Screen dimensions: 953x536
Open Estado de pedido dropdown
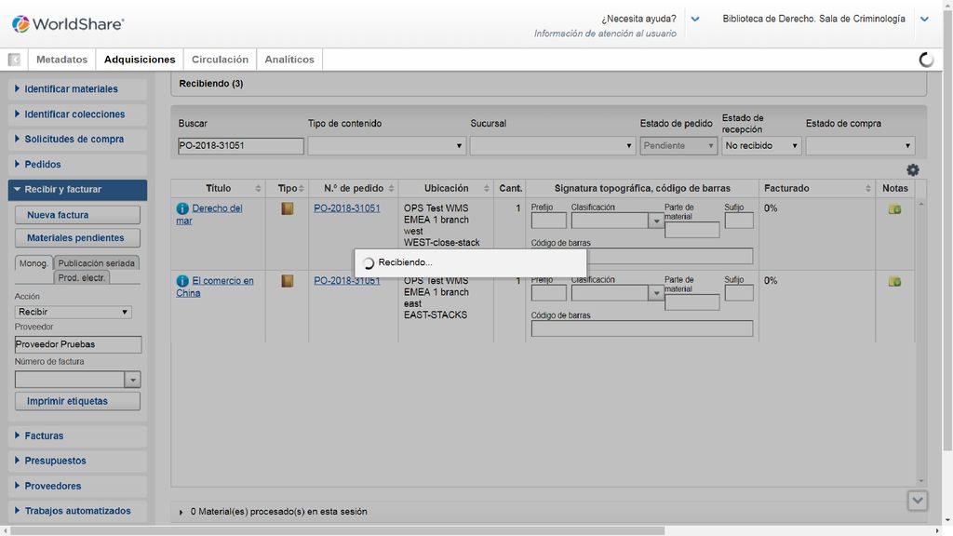pyautogui.click(x=678, y=146)
